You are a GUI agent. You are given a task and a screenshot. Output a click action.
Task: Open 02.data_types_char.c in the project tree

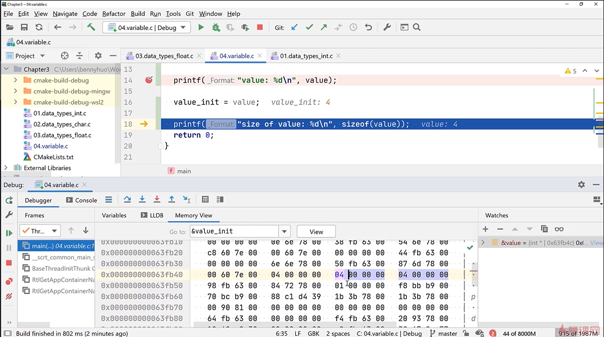click(x=62, y=124)
